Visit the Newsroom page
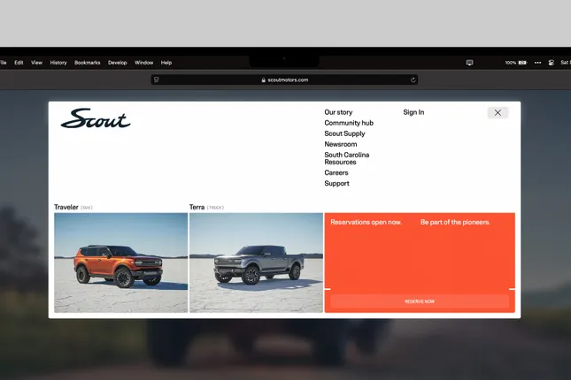Image resolution: width=571 pixels, height=380 pixels. click(x=341, y=144)
